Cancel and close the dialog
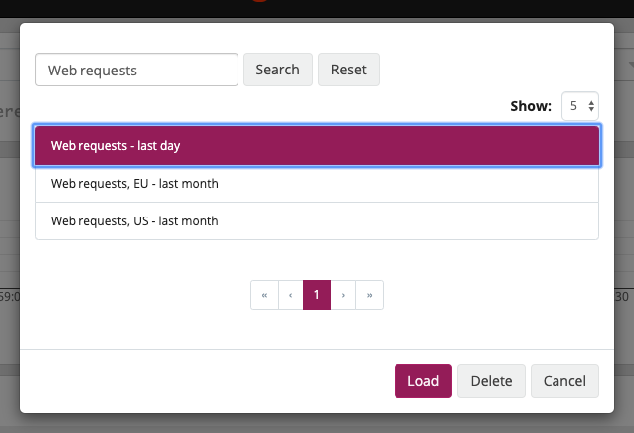 [x=564, y=381]
